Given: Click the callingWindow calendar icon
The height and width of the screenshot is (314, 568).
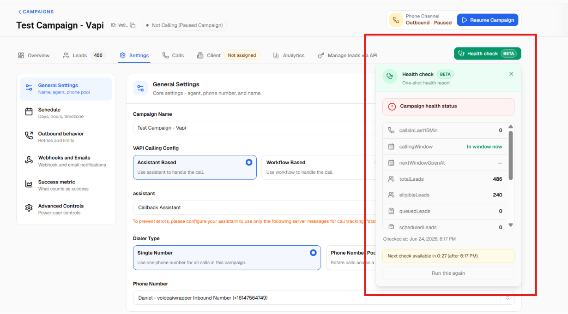Looking at the screenshot, I should click(391, 147).
